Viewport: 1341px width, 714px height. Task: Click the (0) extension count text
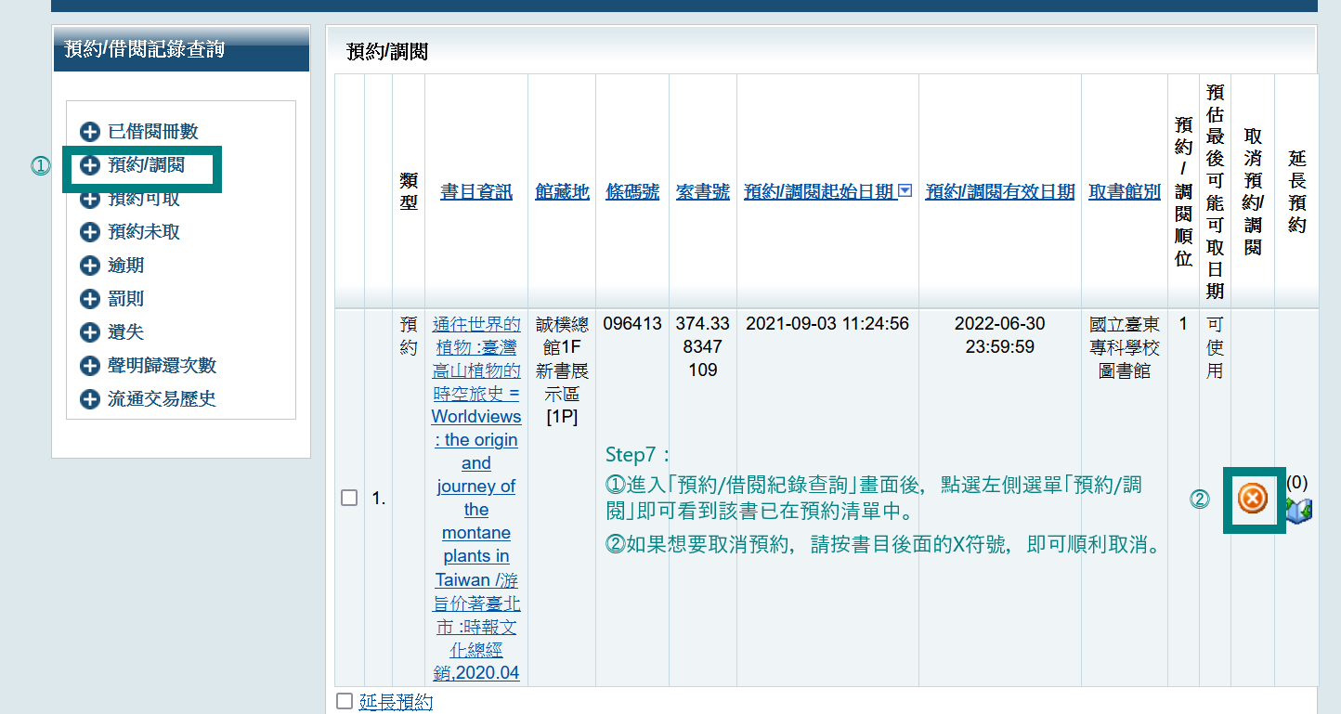1297,483
